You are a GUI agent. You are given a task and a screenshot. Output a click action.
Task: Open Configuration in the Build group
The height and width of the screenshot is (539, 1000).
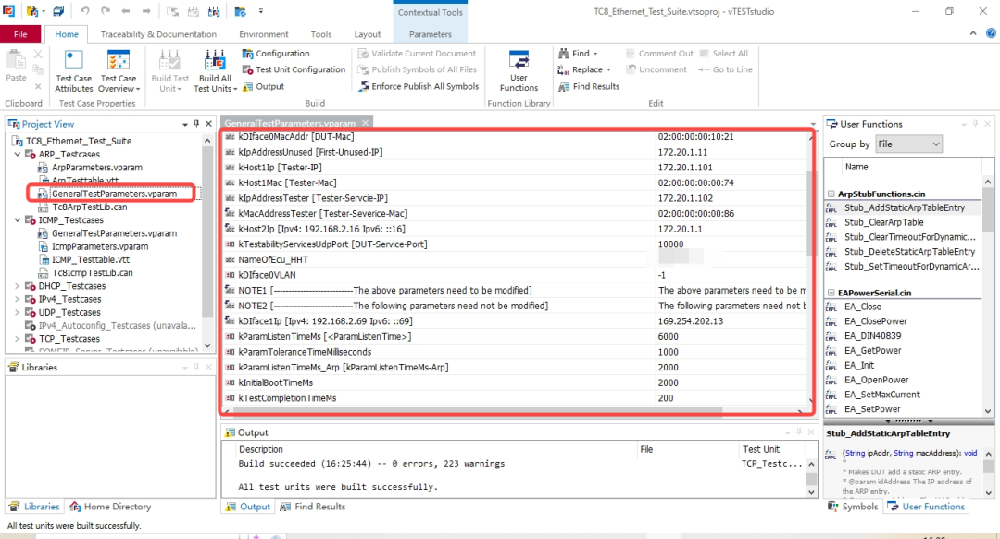click(276, 54)
